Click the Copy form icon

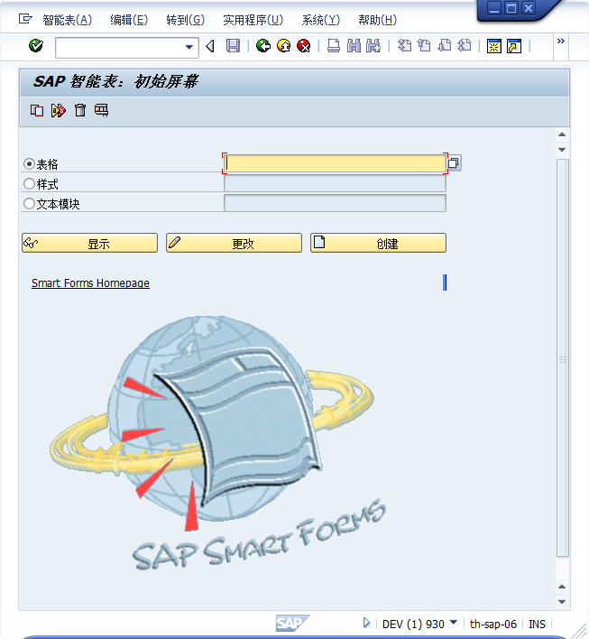pos(37,110)
